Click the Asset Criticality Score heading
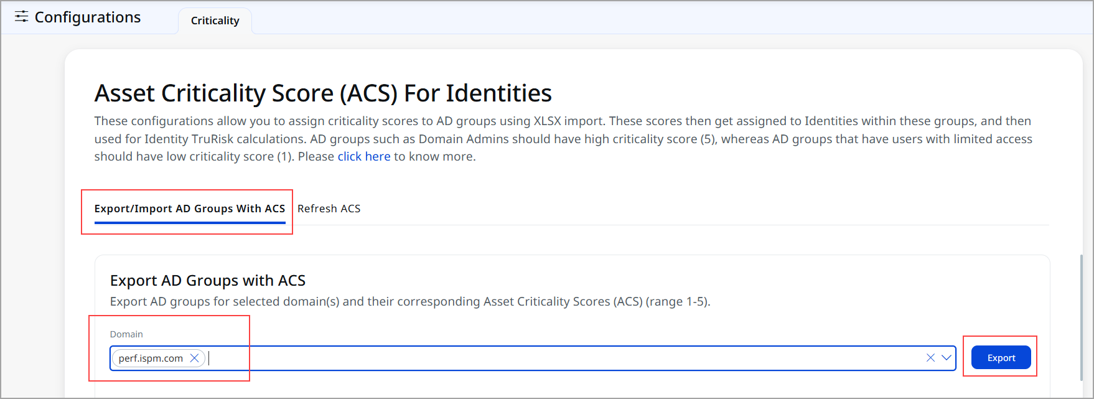The image size is (1094, 399). tap(323, 93)
